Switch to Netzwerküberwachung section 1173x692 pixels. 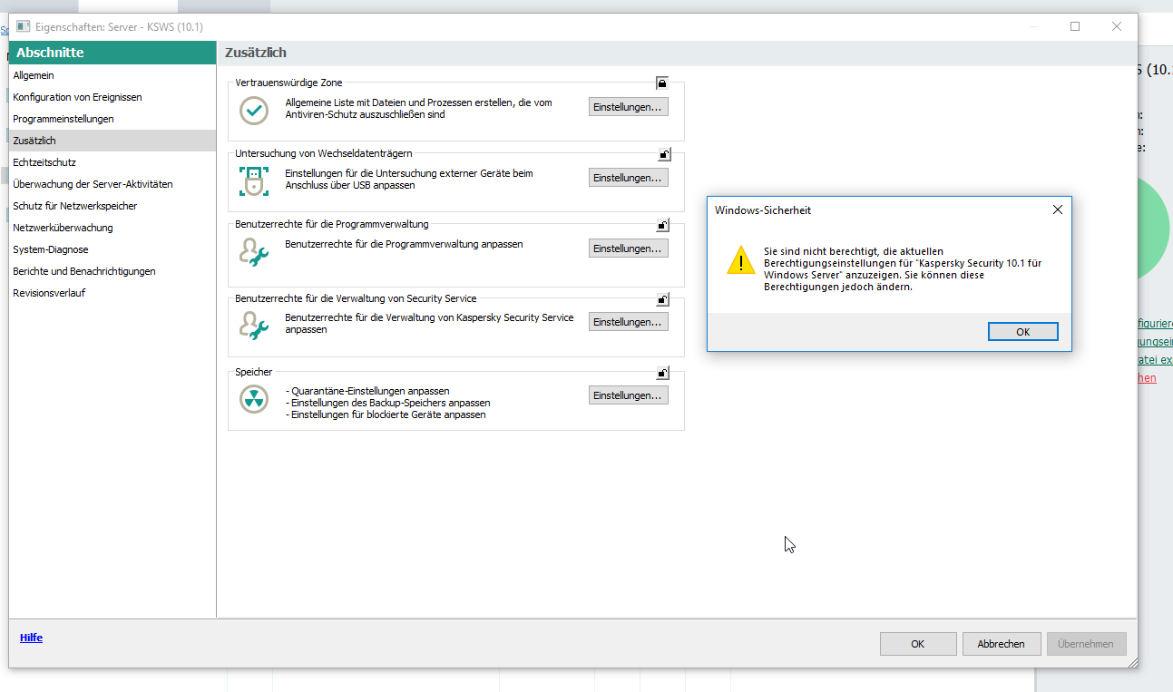(x=112, y=228)
